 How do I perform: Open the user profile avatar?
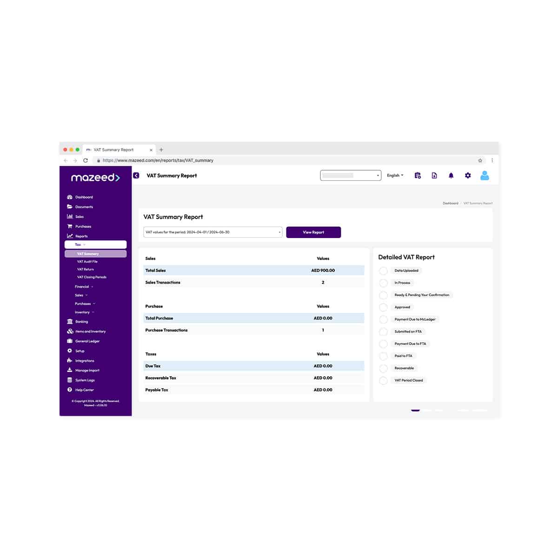(x=484, y=175)
